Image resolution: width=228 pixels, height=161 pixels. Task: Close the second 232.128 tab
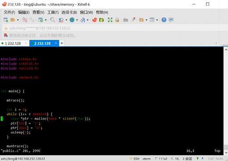pyautogui.click(x=56, y=43)
